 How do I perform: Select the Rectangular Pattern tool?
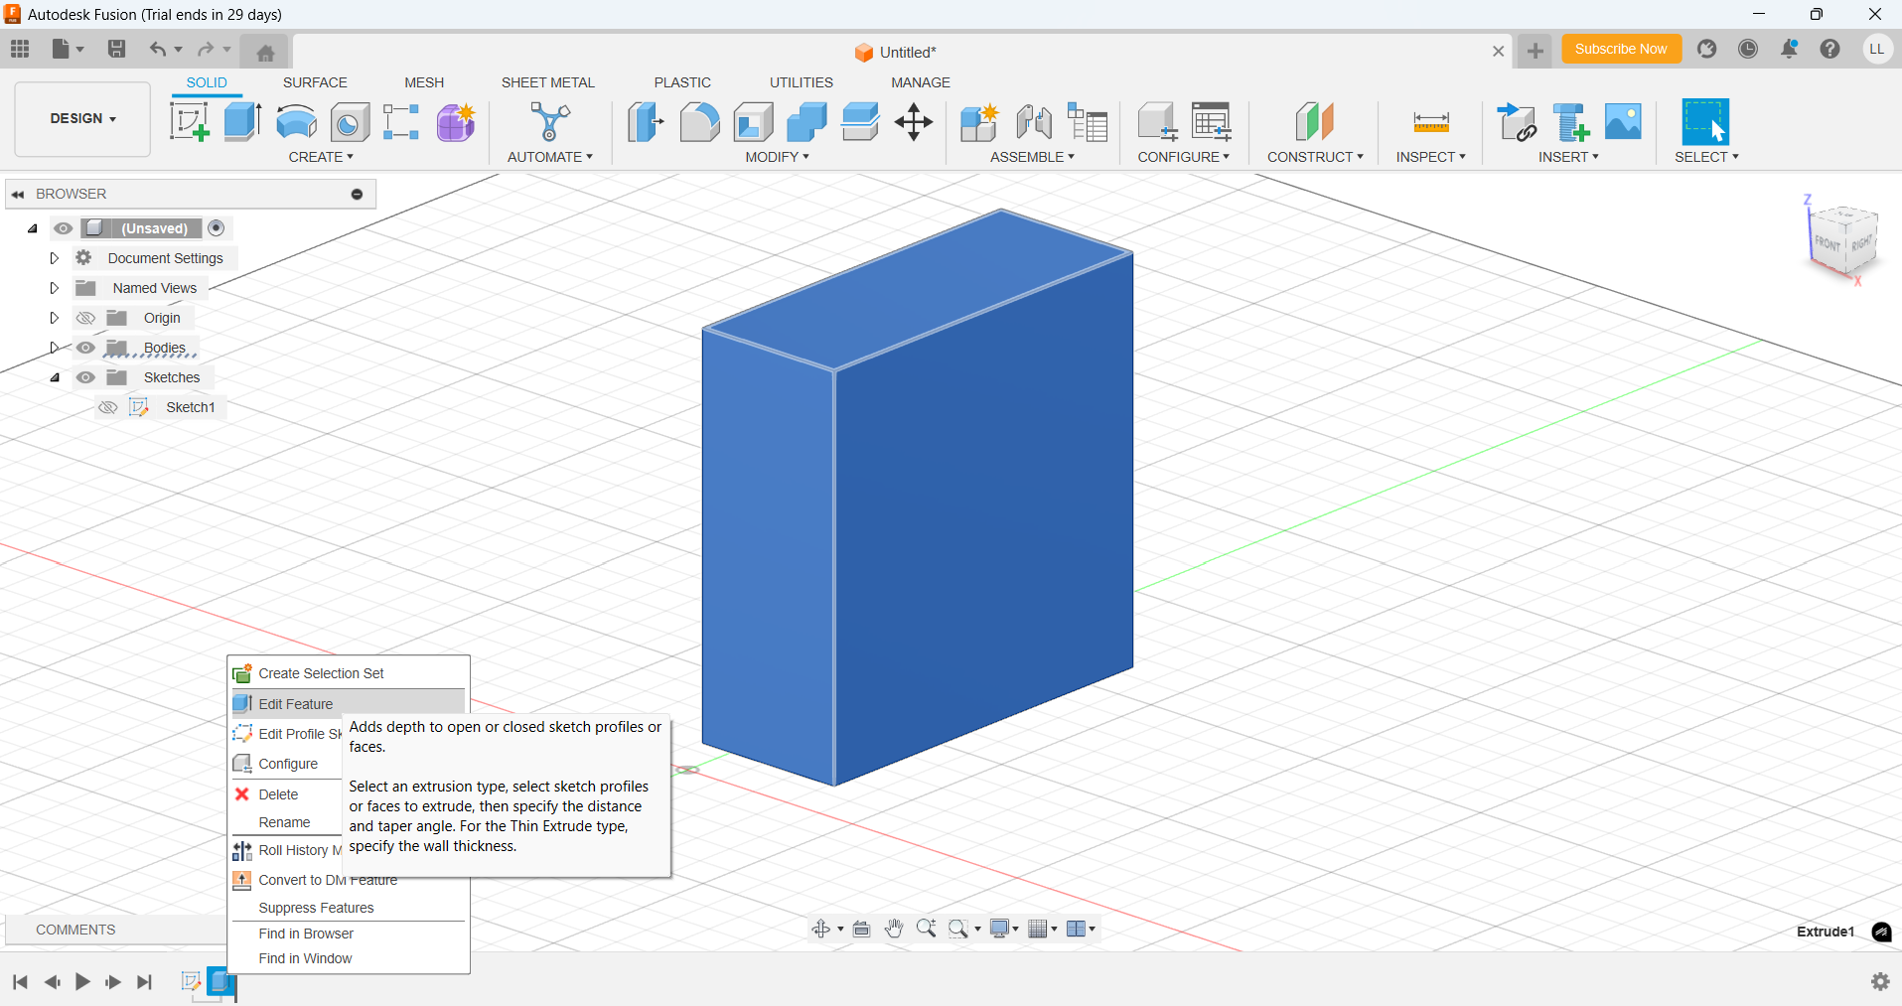[401, 122]
